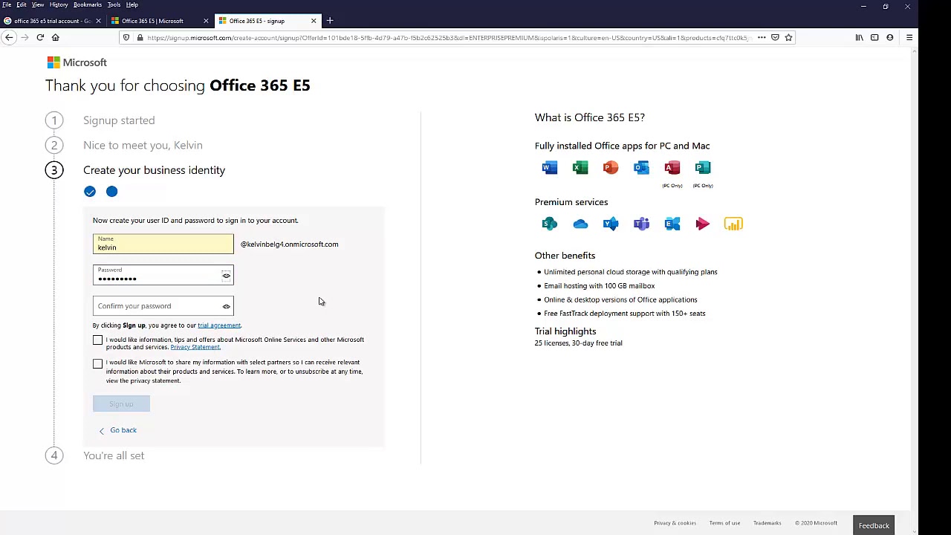Click the Feedback button
This screenshot has height=535, width=951.
pyautogui.click(x=874, y=525)
